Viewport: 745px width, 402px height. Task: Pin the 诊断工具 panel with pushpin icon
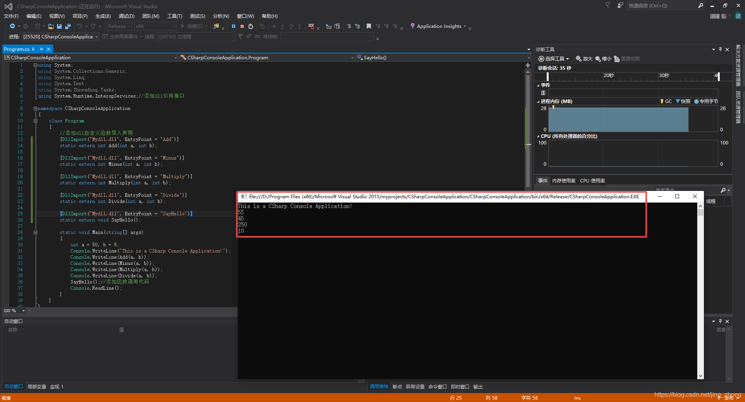(x=721, y=50)
